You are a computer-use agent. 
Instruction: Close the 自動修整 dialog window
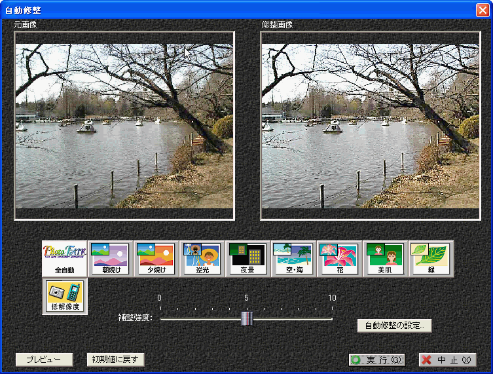(483, 10)
